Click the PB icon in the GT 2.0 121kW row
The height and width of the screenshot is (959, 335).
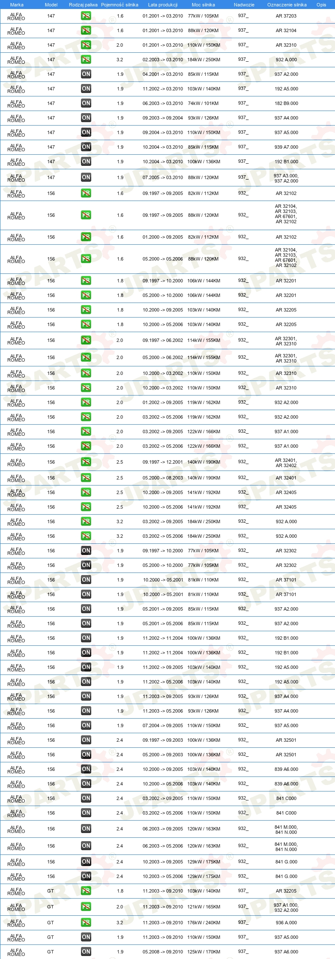[86, 907]
